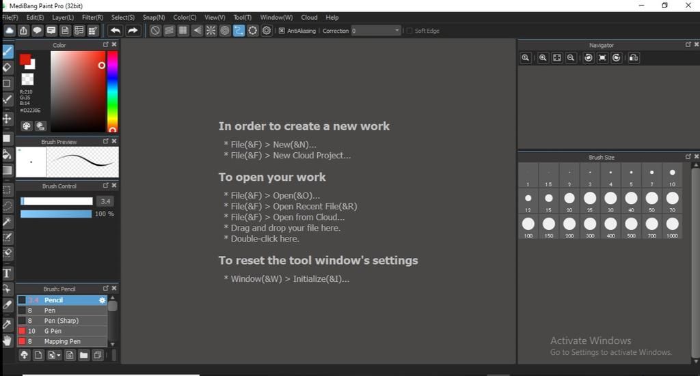Open the Layer menu
Viewport: 700px width, 376px height.
[x=63, y=17]
